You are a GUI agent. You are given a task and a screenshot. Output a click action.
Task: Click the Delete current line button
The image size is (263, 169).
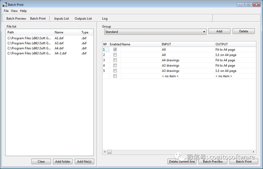tap(182, 162)
